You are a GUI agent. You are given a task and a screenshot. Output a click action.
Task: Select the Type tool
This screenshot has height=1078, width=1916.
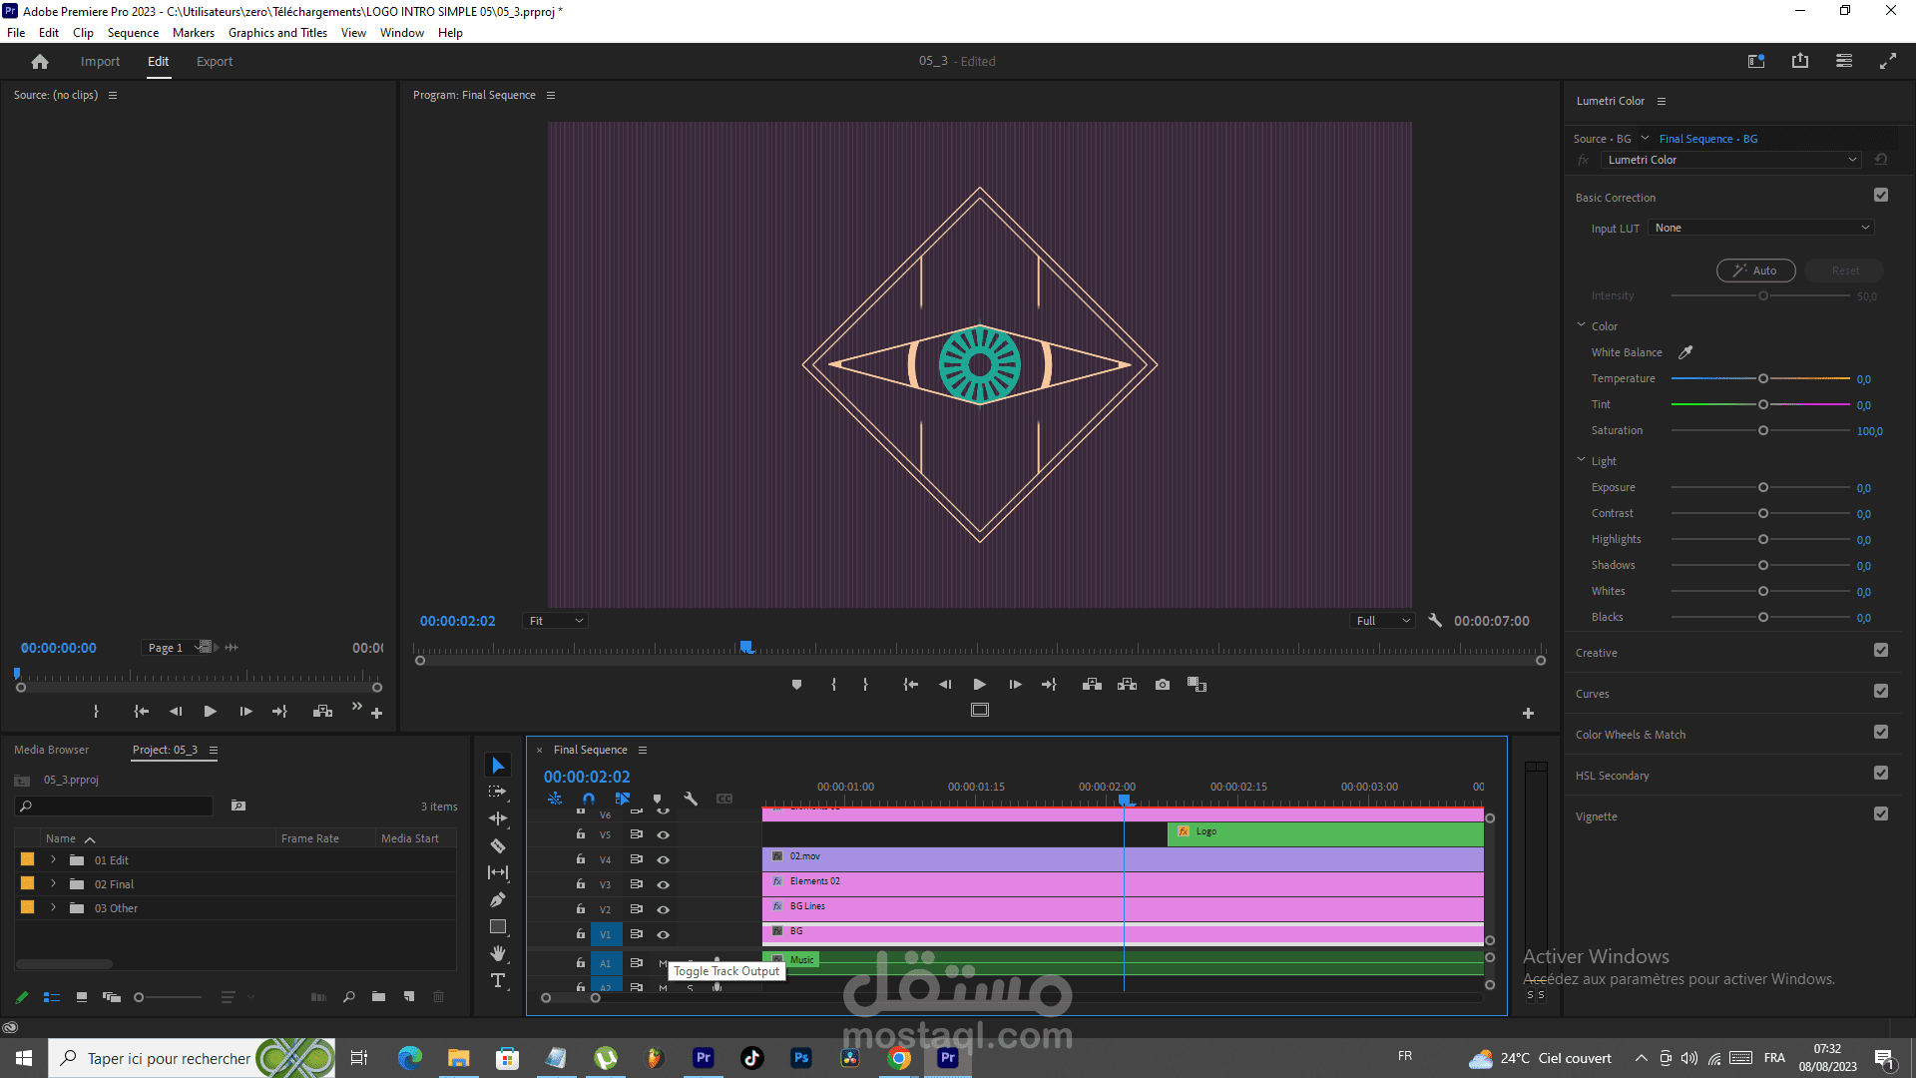click(498, 981)
